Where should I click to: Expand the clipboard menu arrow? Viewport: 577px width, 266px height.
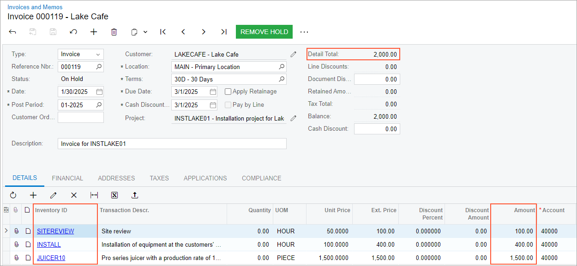pos(145,32)
